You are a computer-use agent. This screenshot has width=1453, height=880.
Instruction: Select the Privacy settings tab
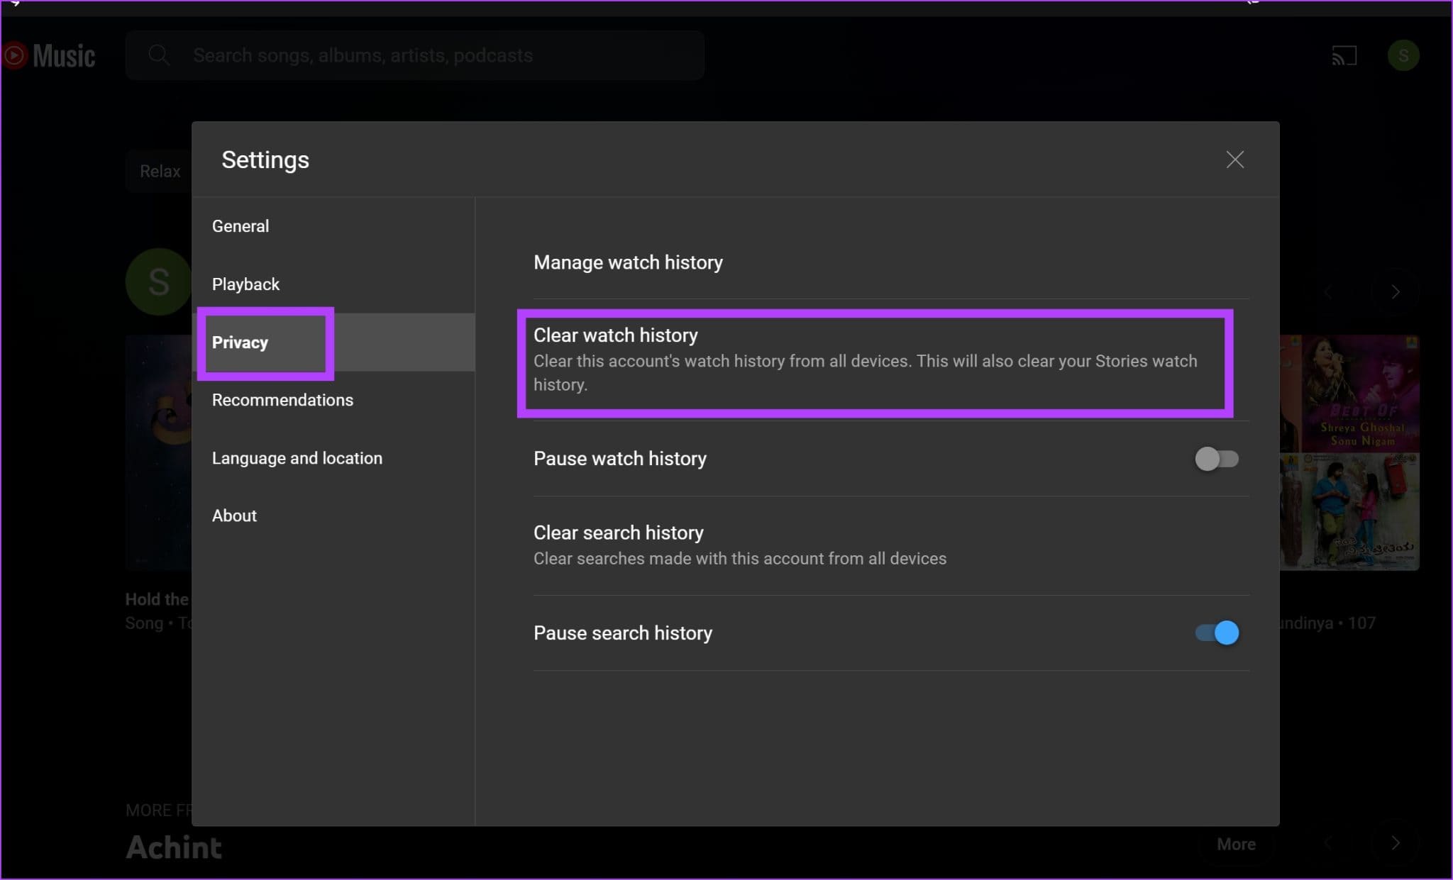tap(333, 342)
